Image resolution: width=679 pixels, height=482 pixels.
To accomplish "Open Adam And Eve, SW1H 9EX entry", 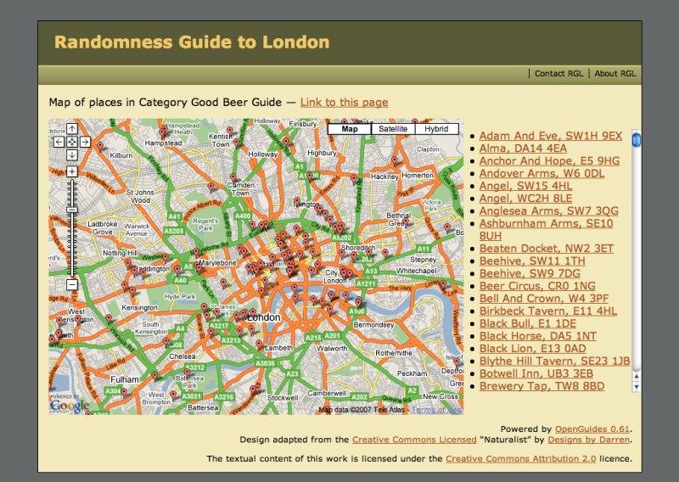I will pyautogui.click(x=550, y=136).
